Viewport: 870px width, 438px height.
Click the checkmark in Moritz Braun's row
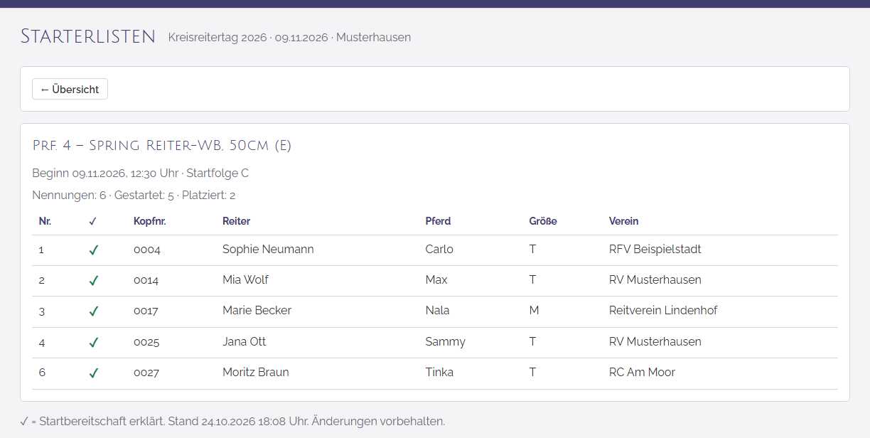[x=93, y=373]
